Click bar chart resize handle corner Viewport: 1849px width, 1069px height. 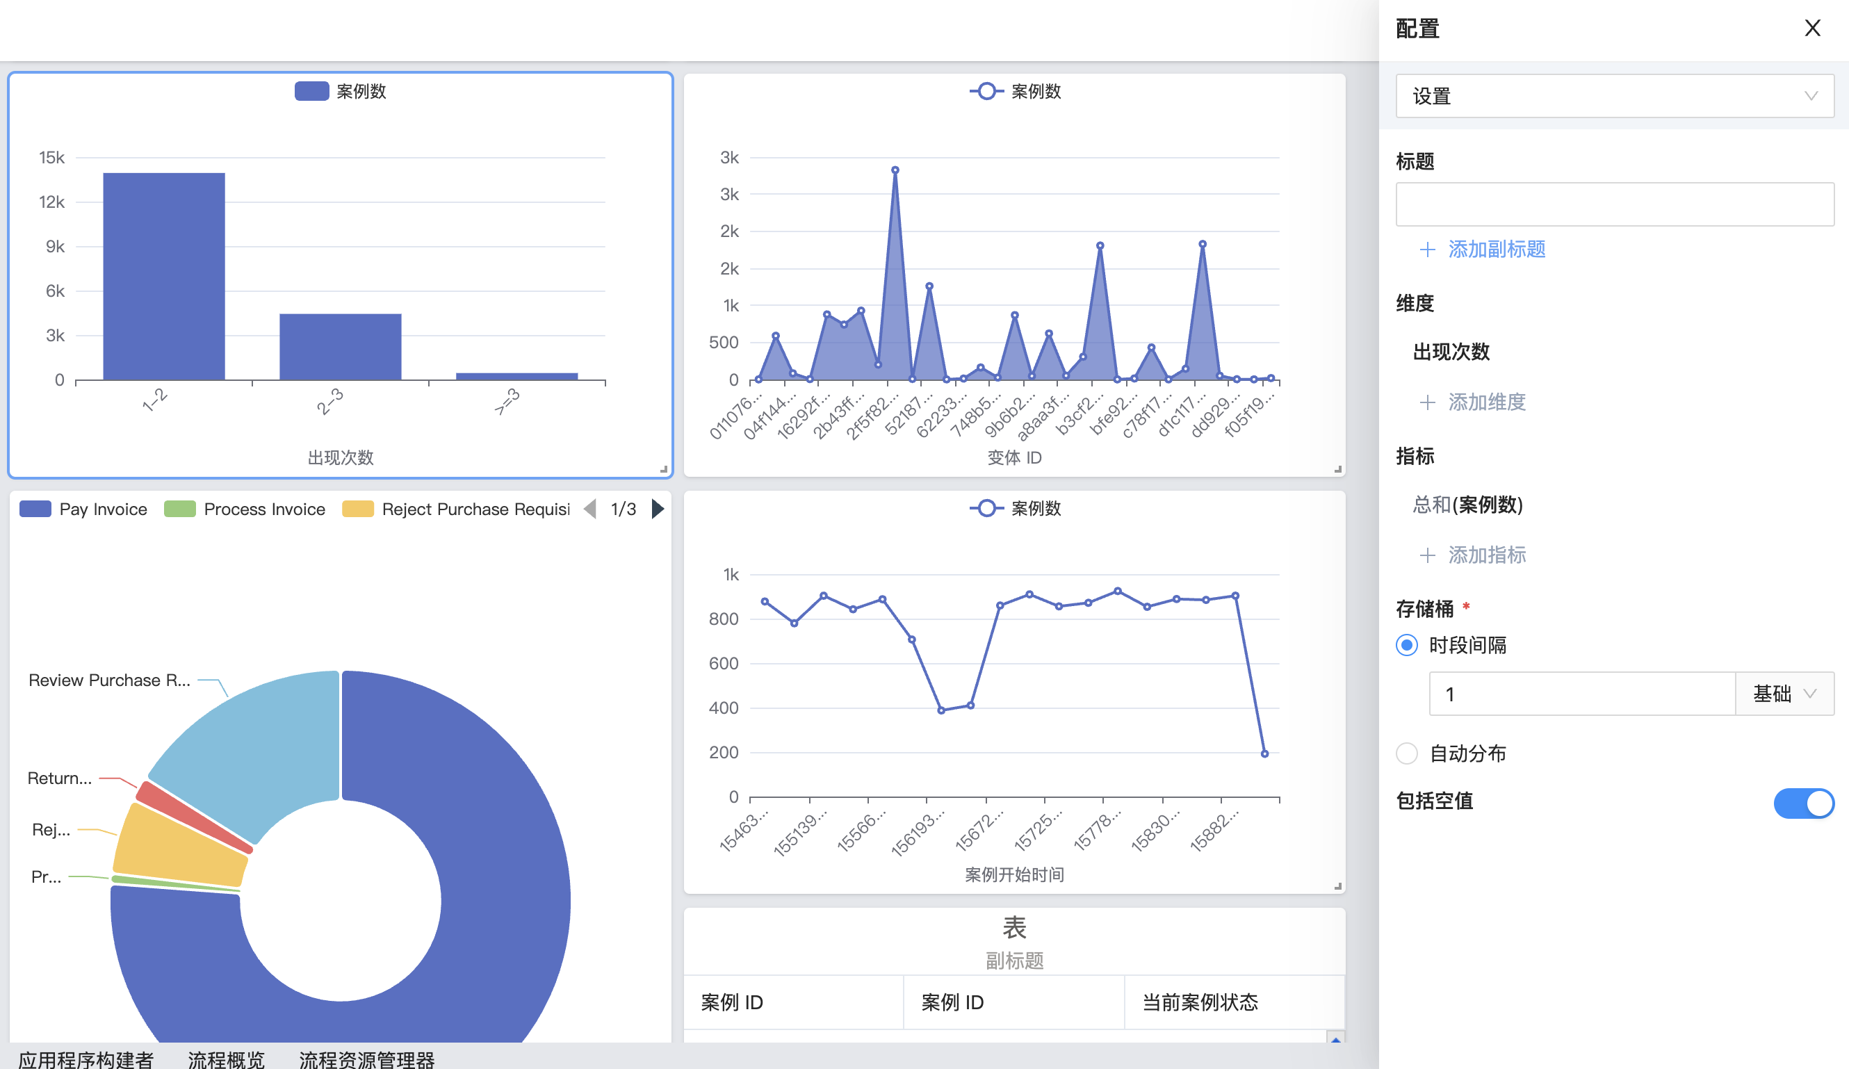pyautogui.click(x=663, y=469)
